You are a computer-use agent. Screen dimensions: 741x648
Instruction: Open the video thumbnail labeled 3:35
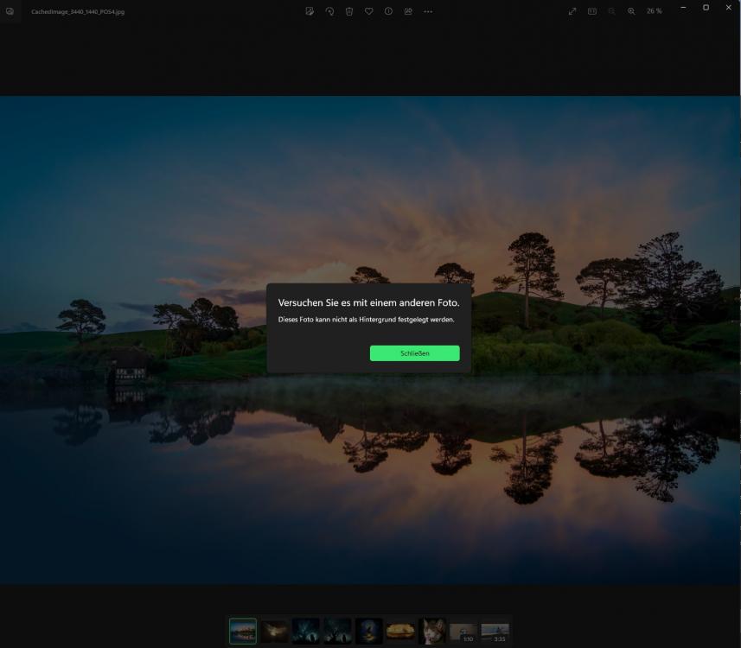click(x=495, y=632)
